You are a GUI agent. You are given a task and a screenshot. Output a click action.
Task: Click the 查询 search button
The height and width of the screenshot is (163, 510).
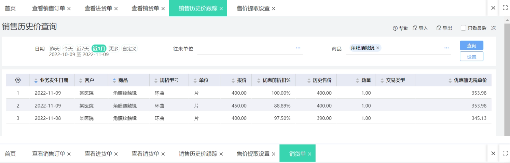471,46
